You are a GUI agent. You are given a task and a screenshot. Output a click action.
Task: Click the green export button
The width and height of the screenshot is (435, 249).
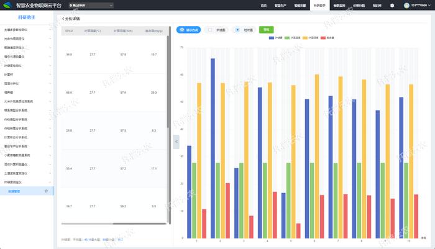click(x=266, y=29)
